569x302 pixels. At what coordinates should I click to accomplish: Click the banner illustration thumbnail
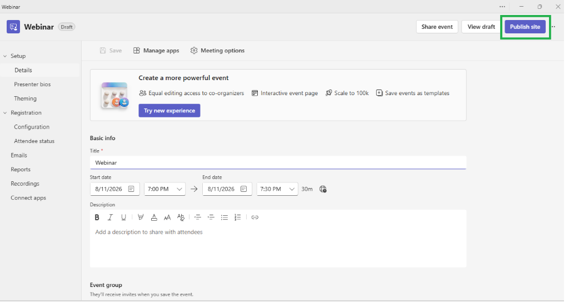coord(114,95)
